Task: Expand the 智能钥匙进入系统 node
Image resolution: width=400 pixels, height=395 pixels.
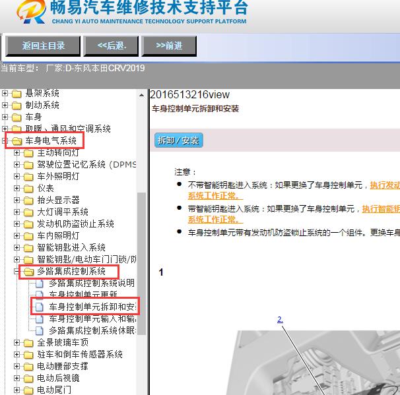Action: coord(17,248)
